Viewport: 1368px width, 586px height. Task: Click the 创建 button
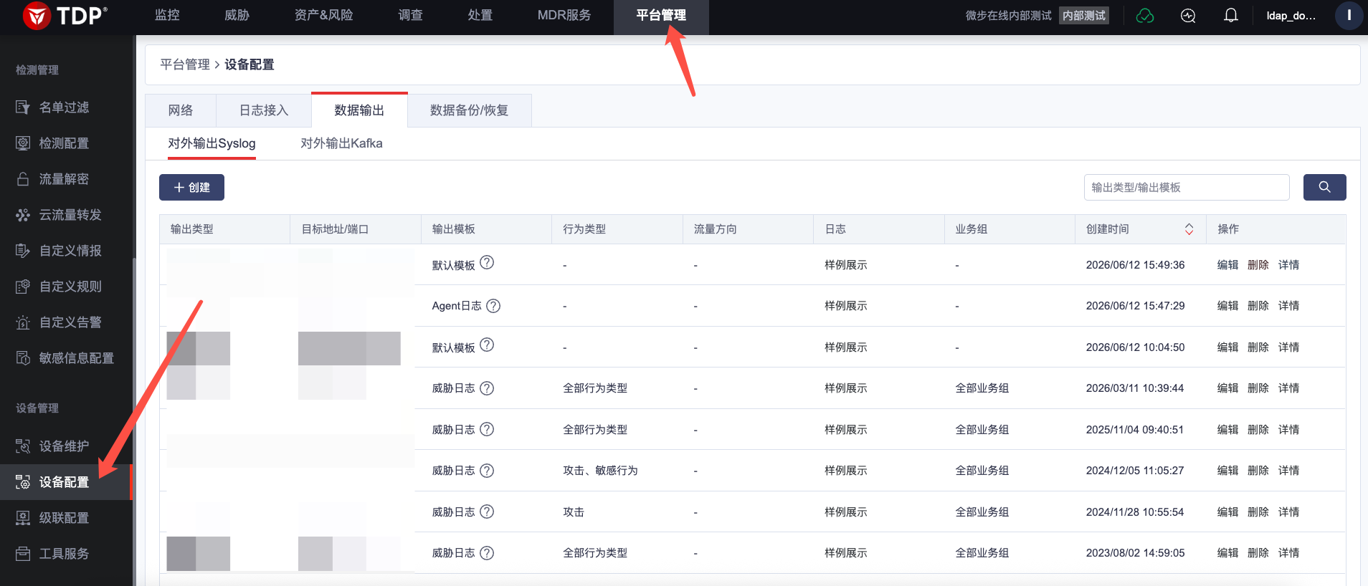(x=191, y=187)
